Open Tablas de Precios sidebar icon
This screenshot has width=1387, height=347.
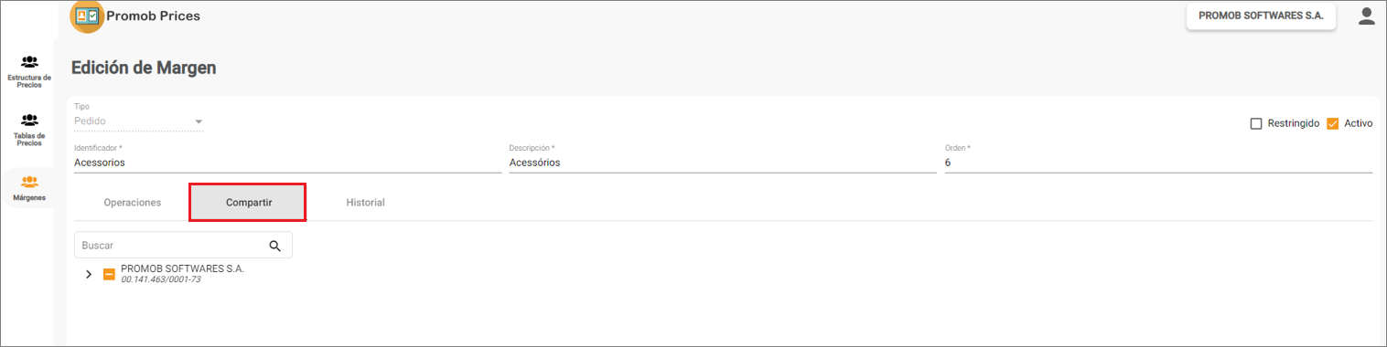click(29, 120)
